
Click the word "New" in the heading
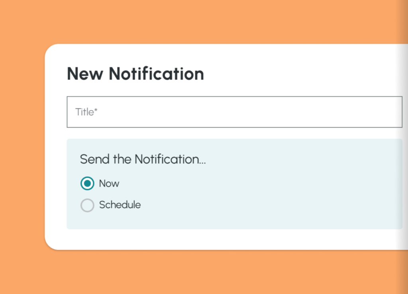coord(85,74)
